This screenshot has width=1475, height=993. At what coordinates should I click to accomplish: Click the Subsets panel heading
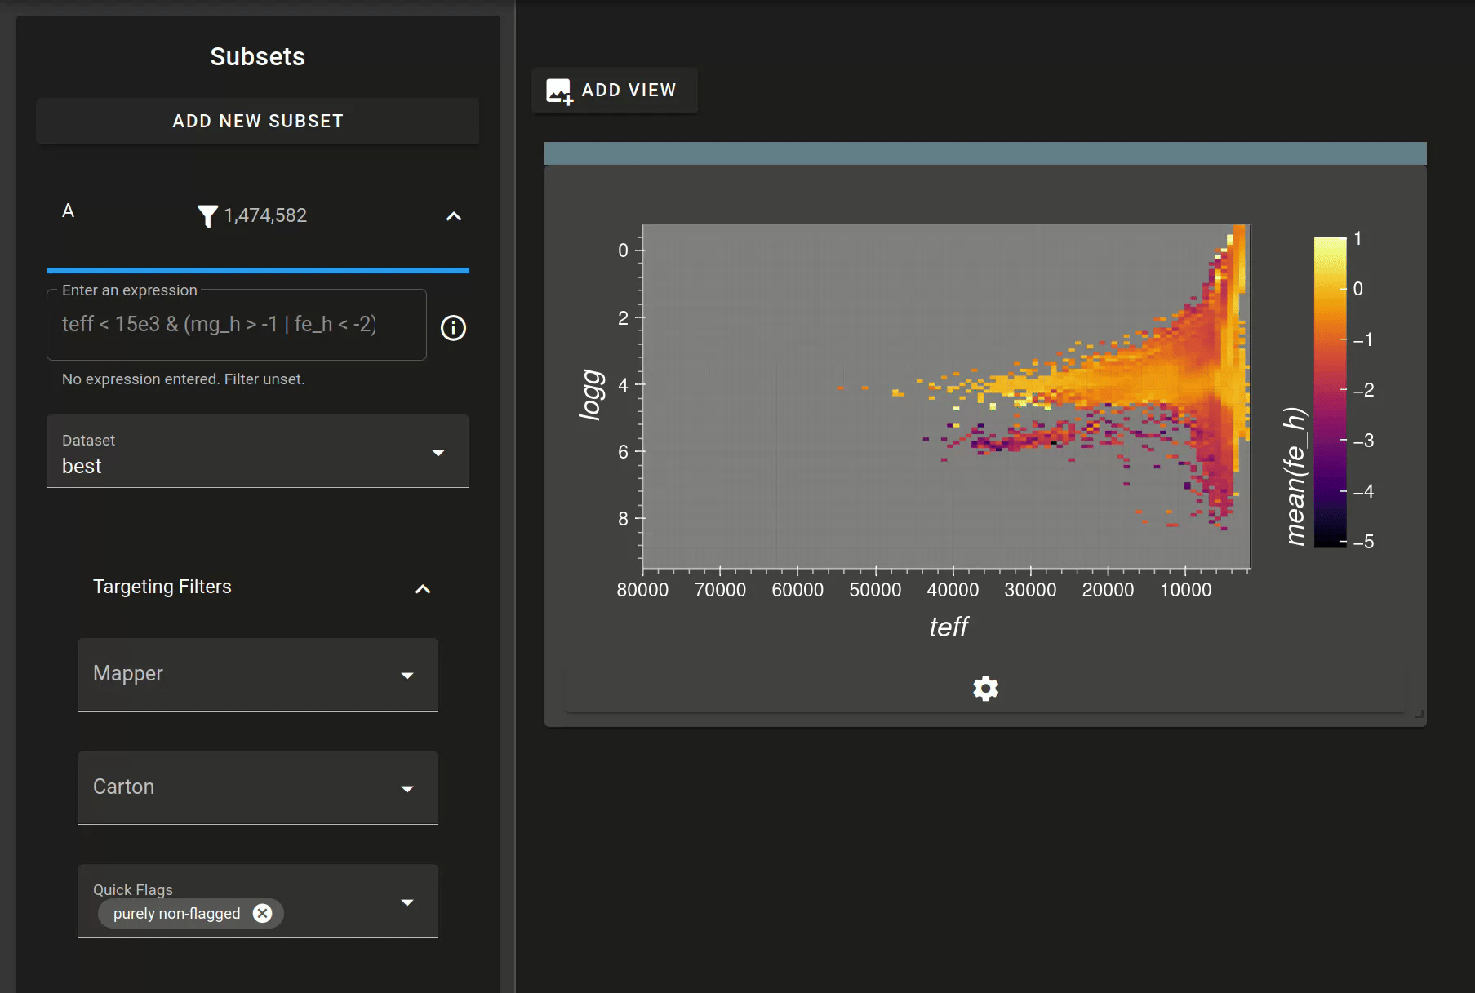(257, 56)
